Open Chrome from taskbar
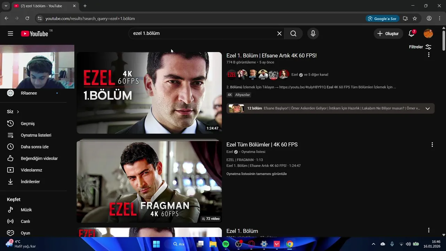The width and height of the screenshot is (446, 251). tap(290, 244)
